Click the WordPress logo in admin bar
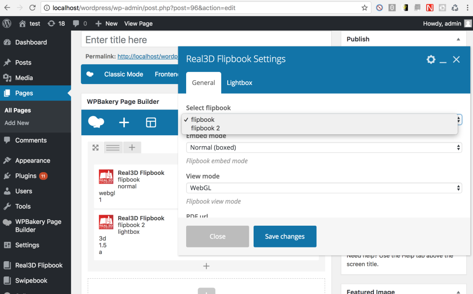Screen dimensions: 473x294 click(x=7, y=24)
